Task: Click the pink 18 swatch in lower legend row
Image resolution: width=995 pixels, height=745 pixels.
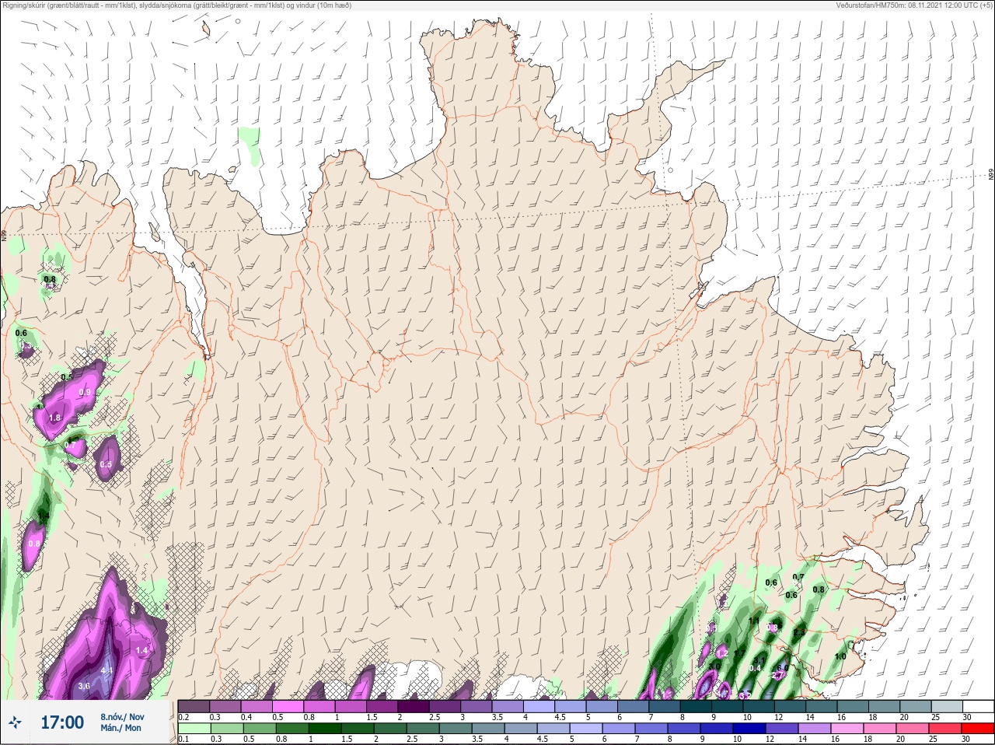Action: coord(880,728)
